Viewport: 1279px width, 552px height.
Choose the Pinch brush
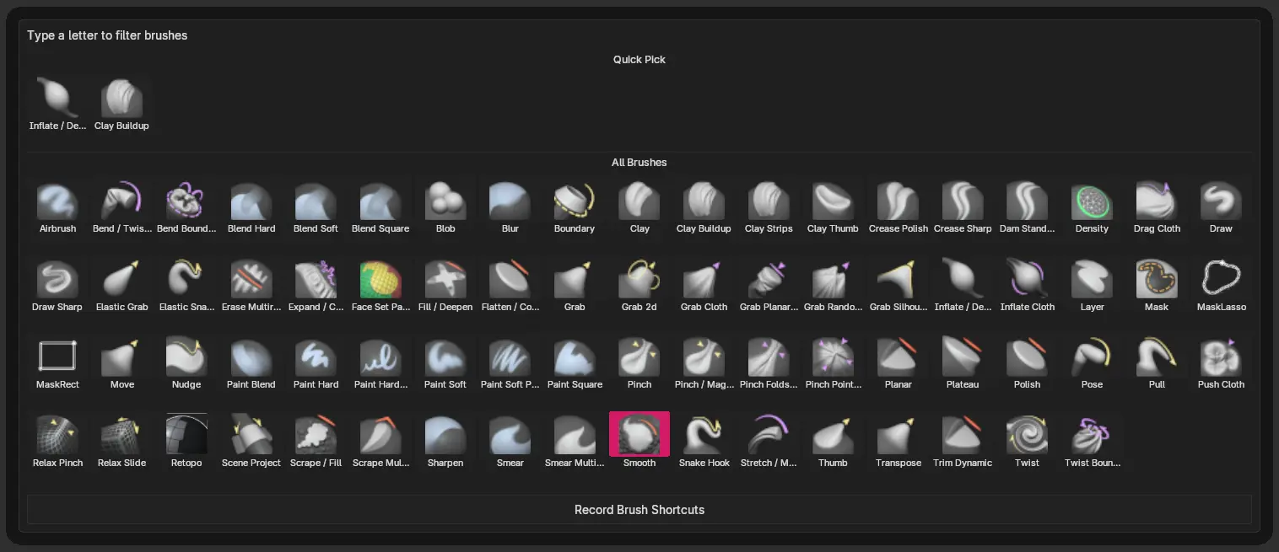click(639, 363)
